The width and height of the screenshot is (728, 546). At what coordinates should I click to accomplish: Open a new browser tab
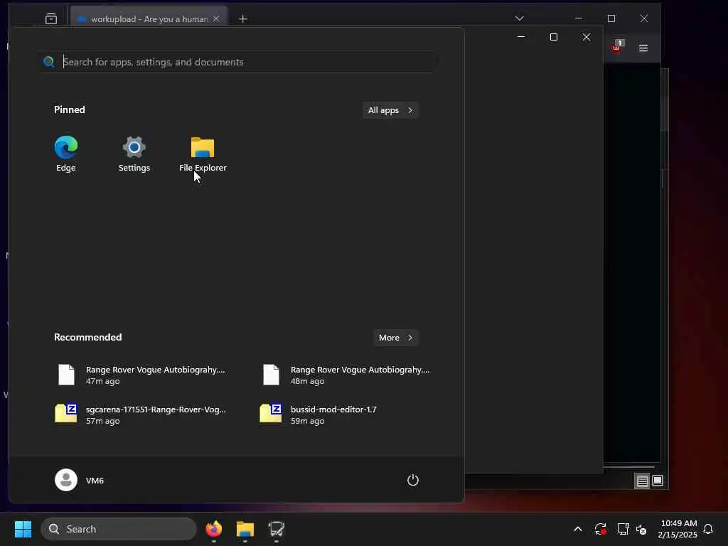point(243,18)
